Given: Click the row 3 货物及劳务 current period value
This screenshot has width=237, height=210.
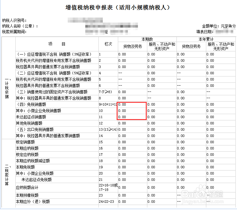Looking at the screenshot, I should [122, 67].
